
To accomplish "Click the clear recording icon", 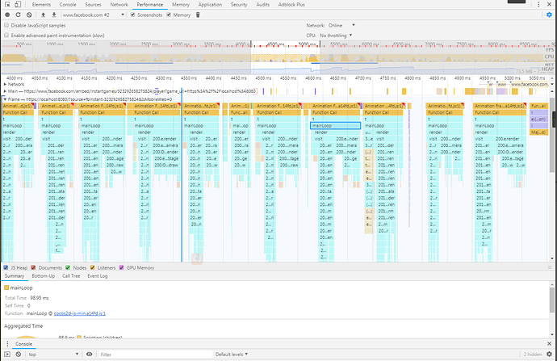I will tap(31, 15).
